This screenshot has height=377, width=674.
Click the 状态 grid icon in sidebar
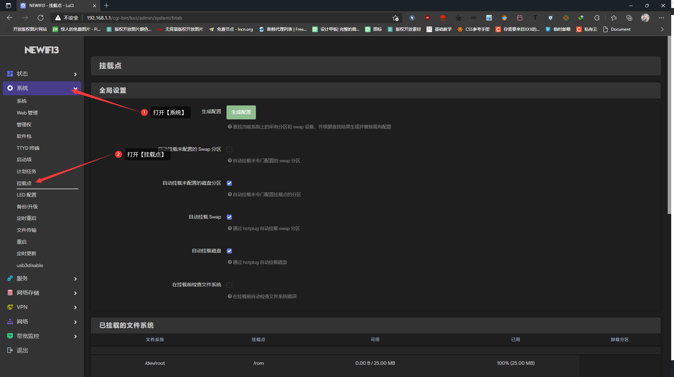pyautogui.click(x=10, y=74)
